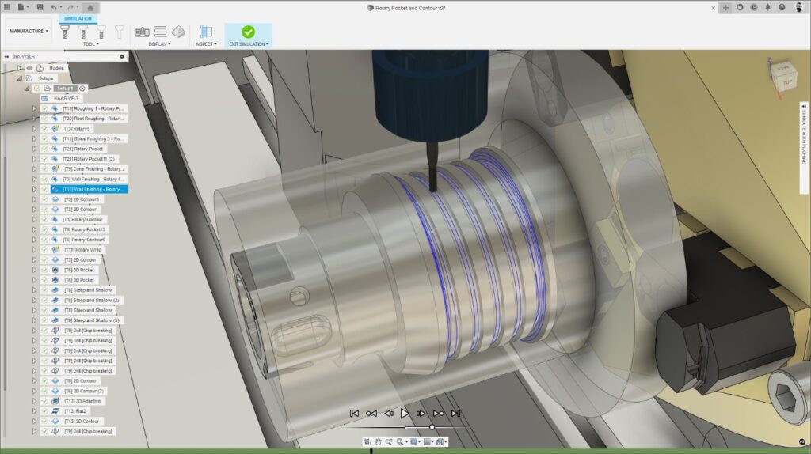Click the Inspect tool icon in the toolbar

[x=206, y=32]
